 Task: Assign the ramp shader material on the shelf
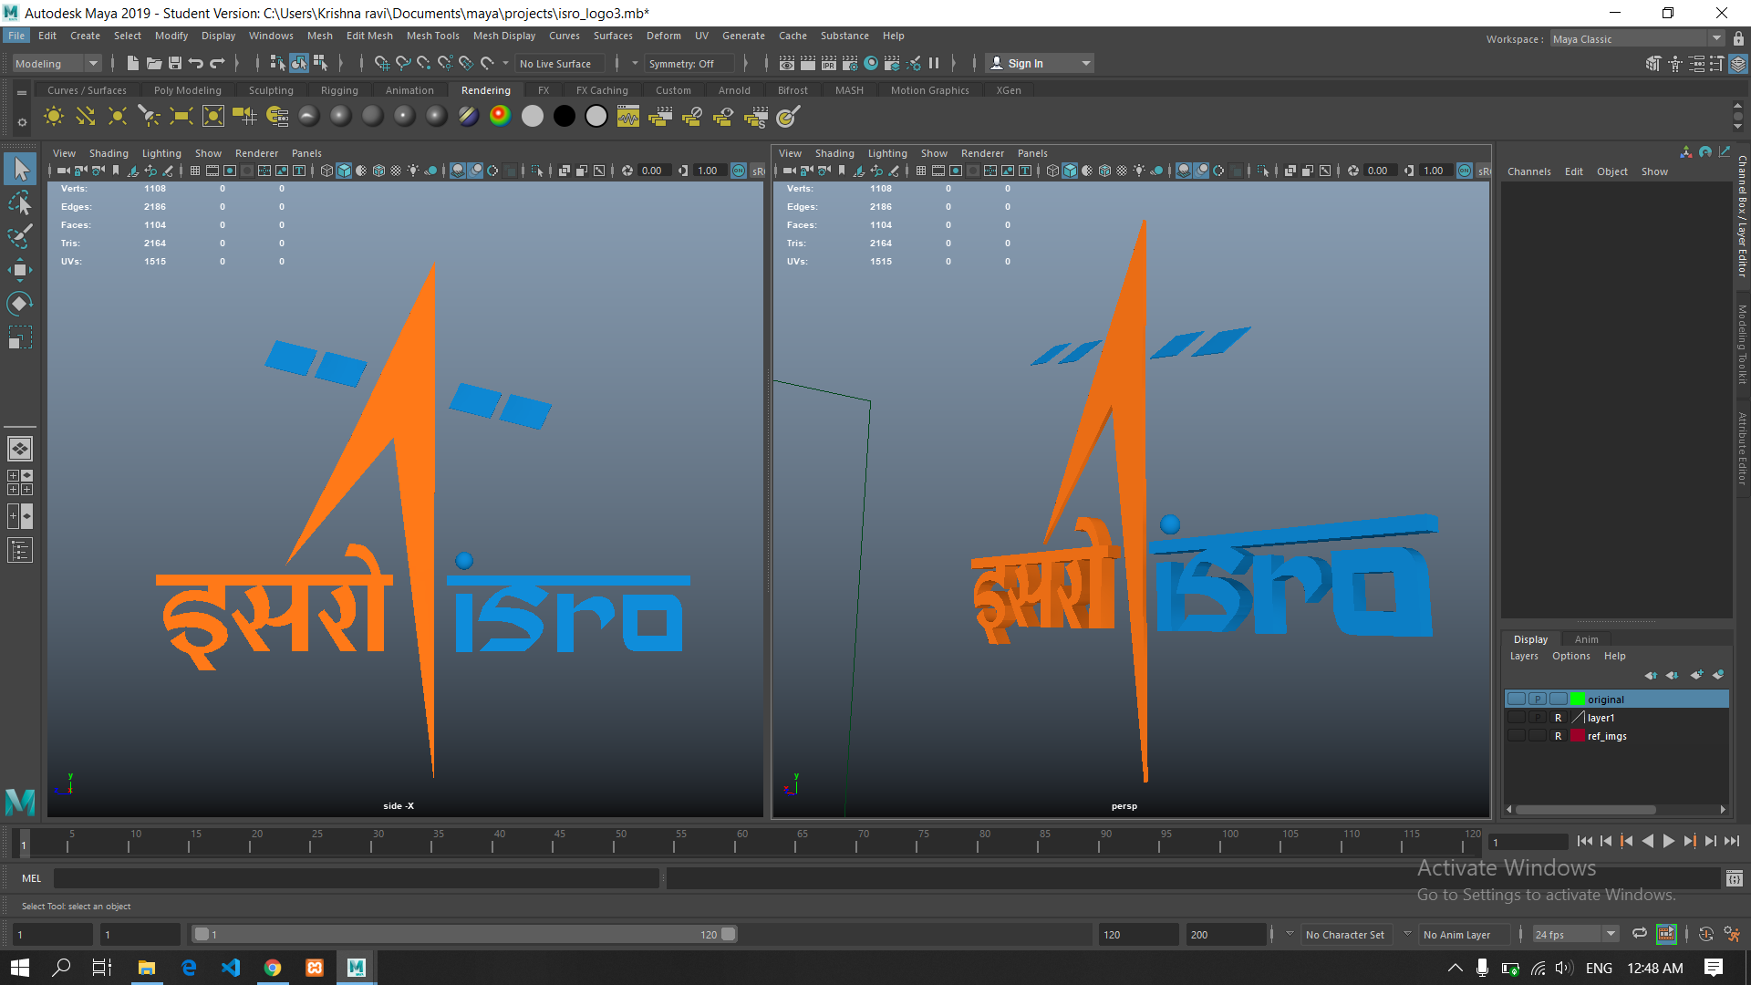(501, 116)
